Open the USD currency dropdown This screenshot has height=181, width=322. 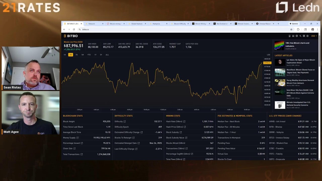(x=314, y=36)
